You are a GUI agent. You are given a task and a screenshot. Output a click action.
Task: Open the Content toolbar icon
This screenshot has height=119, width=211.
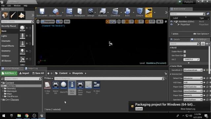point(69,13)
